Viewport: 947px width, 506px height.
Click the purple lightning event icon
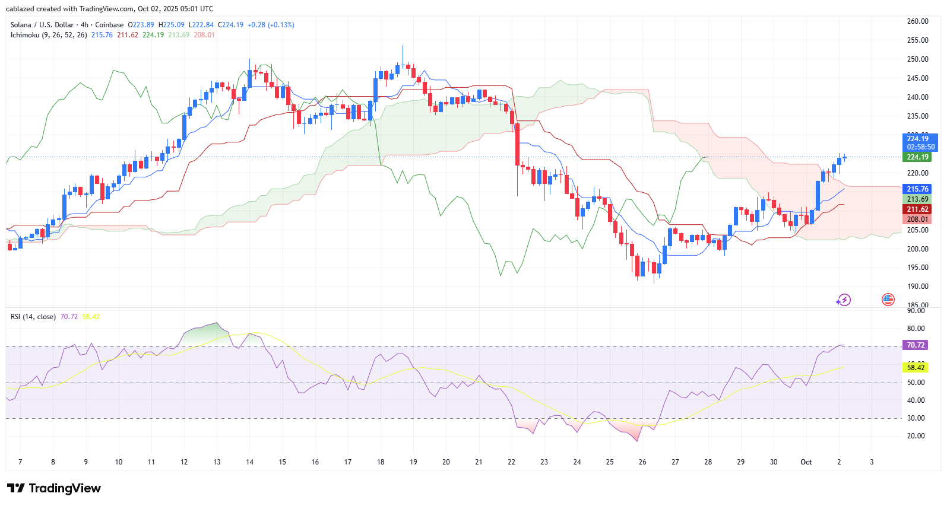(x=843, y=300)
